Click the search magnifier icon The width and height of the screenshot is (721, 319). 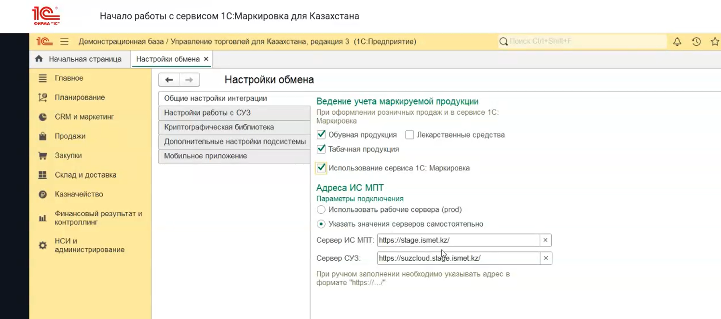tap(503, 42)
